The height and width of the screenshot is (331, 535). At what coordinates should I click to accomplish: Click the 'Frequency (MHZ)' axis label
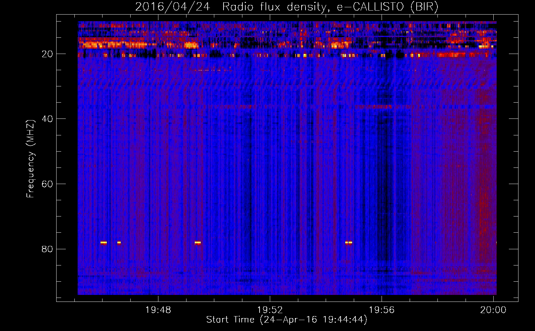(30, 159)
